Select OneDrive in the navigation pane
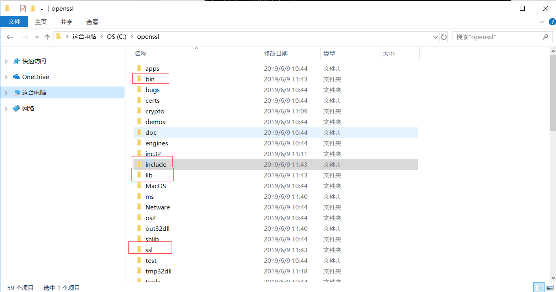Image resolution: width=556 pixels, height=292 pixels. pyautogui.click(x=36, y=77)
